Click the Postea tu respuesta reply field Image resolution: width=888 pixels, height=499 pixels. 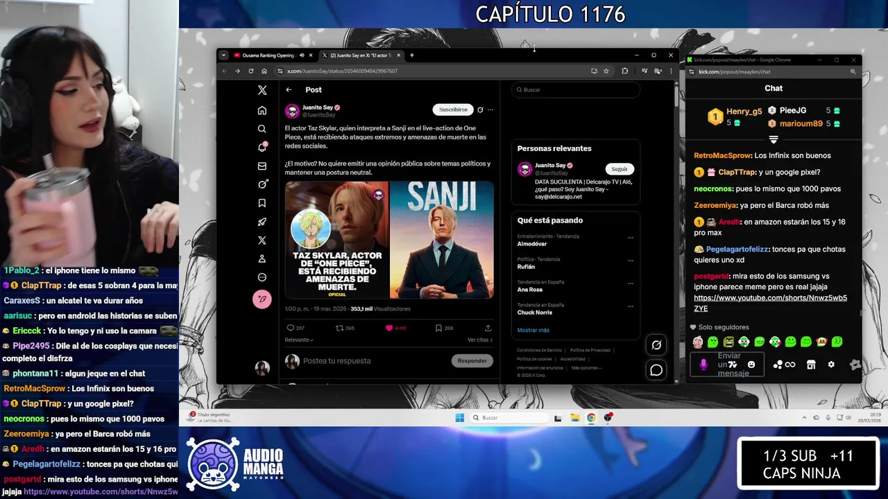375,361
